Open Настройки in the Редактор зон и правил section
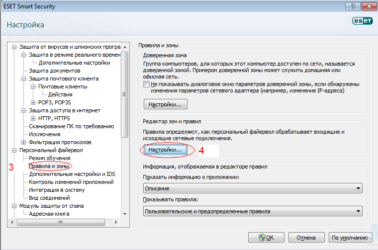The width and height of the screenshot is (378, 250). (165, 150)
